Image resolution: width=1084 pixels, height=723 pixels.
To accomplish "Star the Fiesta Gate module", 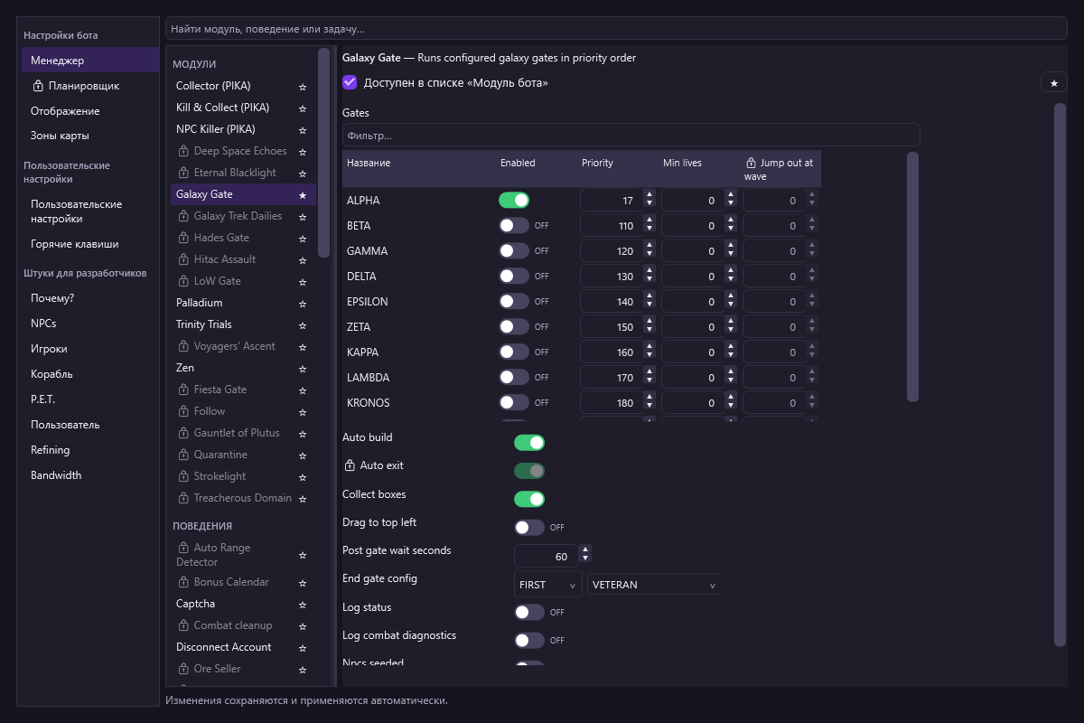I will coord(303,390).
